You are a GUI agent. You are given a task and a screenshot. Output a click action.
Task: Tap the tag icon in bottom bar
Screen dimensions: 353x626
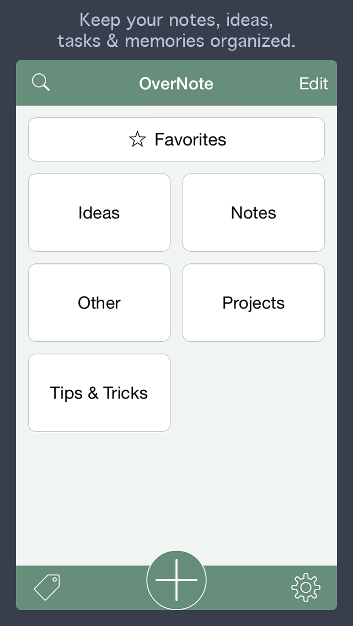pyautogui.click(x=47, y=587)
